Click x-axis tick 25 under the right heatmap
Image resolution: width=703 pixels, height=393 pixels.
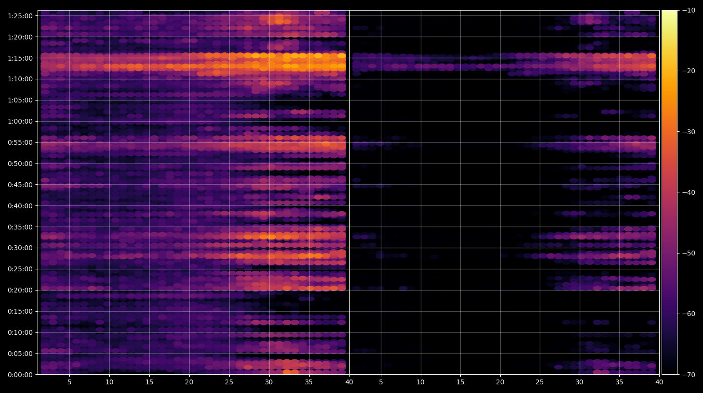coord(540,382)
